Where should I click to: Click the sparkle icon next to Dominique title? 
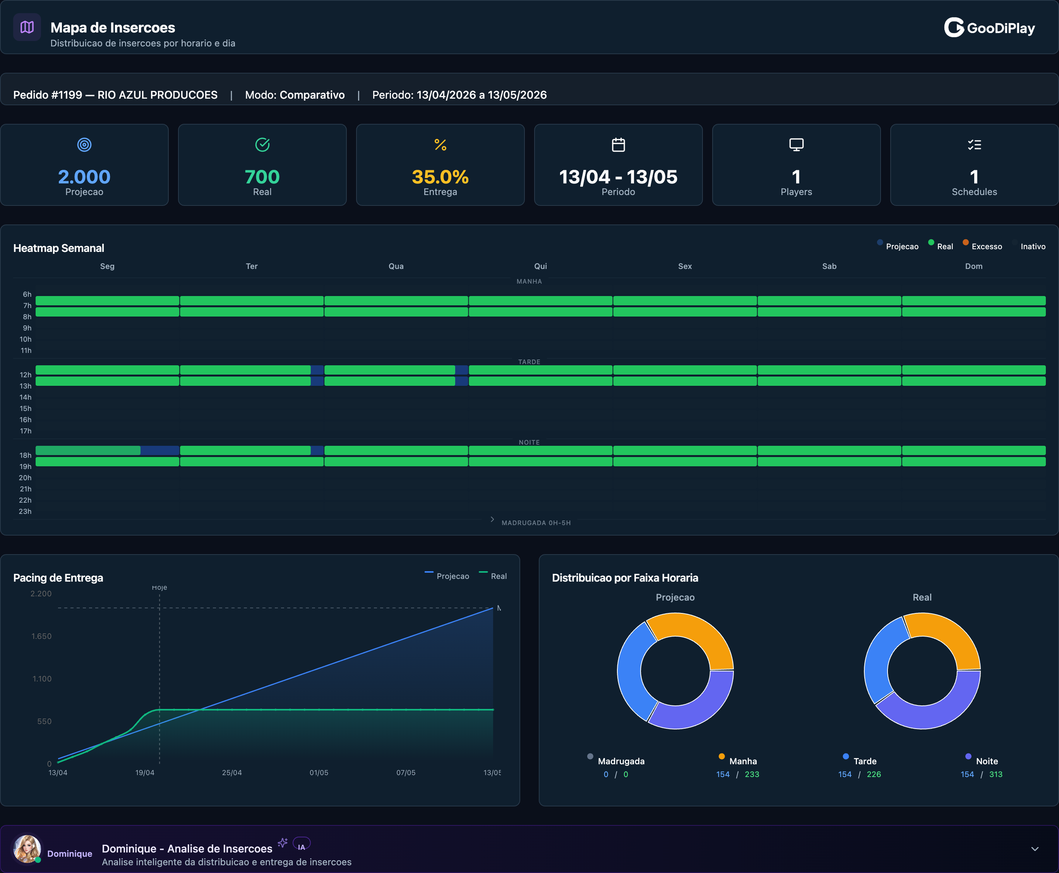click(x=283, y=842)
